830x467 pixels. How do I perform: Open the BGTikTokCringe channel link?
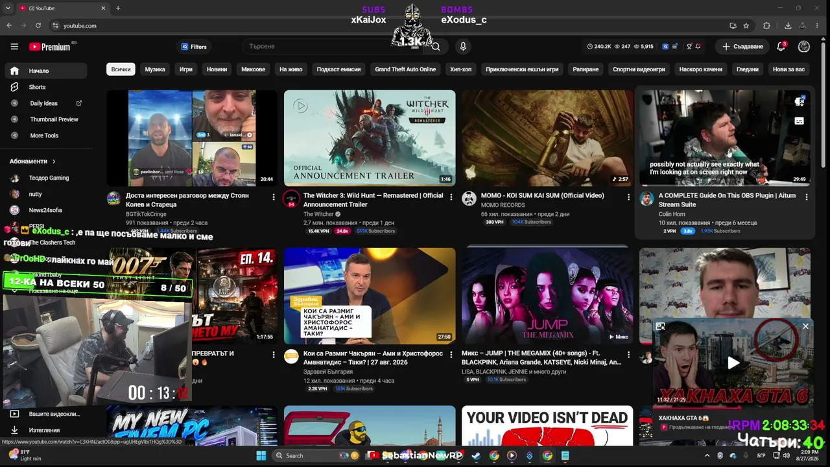pyautogui.click(x=146, y=214)
